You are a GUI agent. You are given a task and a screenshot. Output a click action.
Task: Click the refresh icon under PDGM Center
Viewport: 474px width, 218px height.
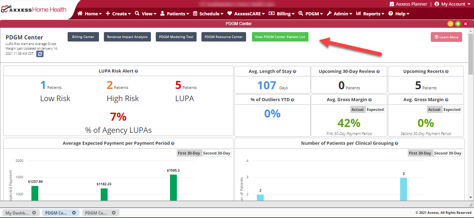[x=40, y=54]
